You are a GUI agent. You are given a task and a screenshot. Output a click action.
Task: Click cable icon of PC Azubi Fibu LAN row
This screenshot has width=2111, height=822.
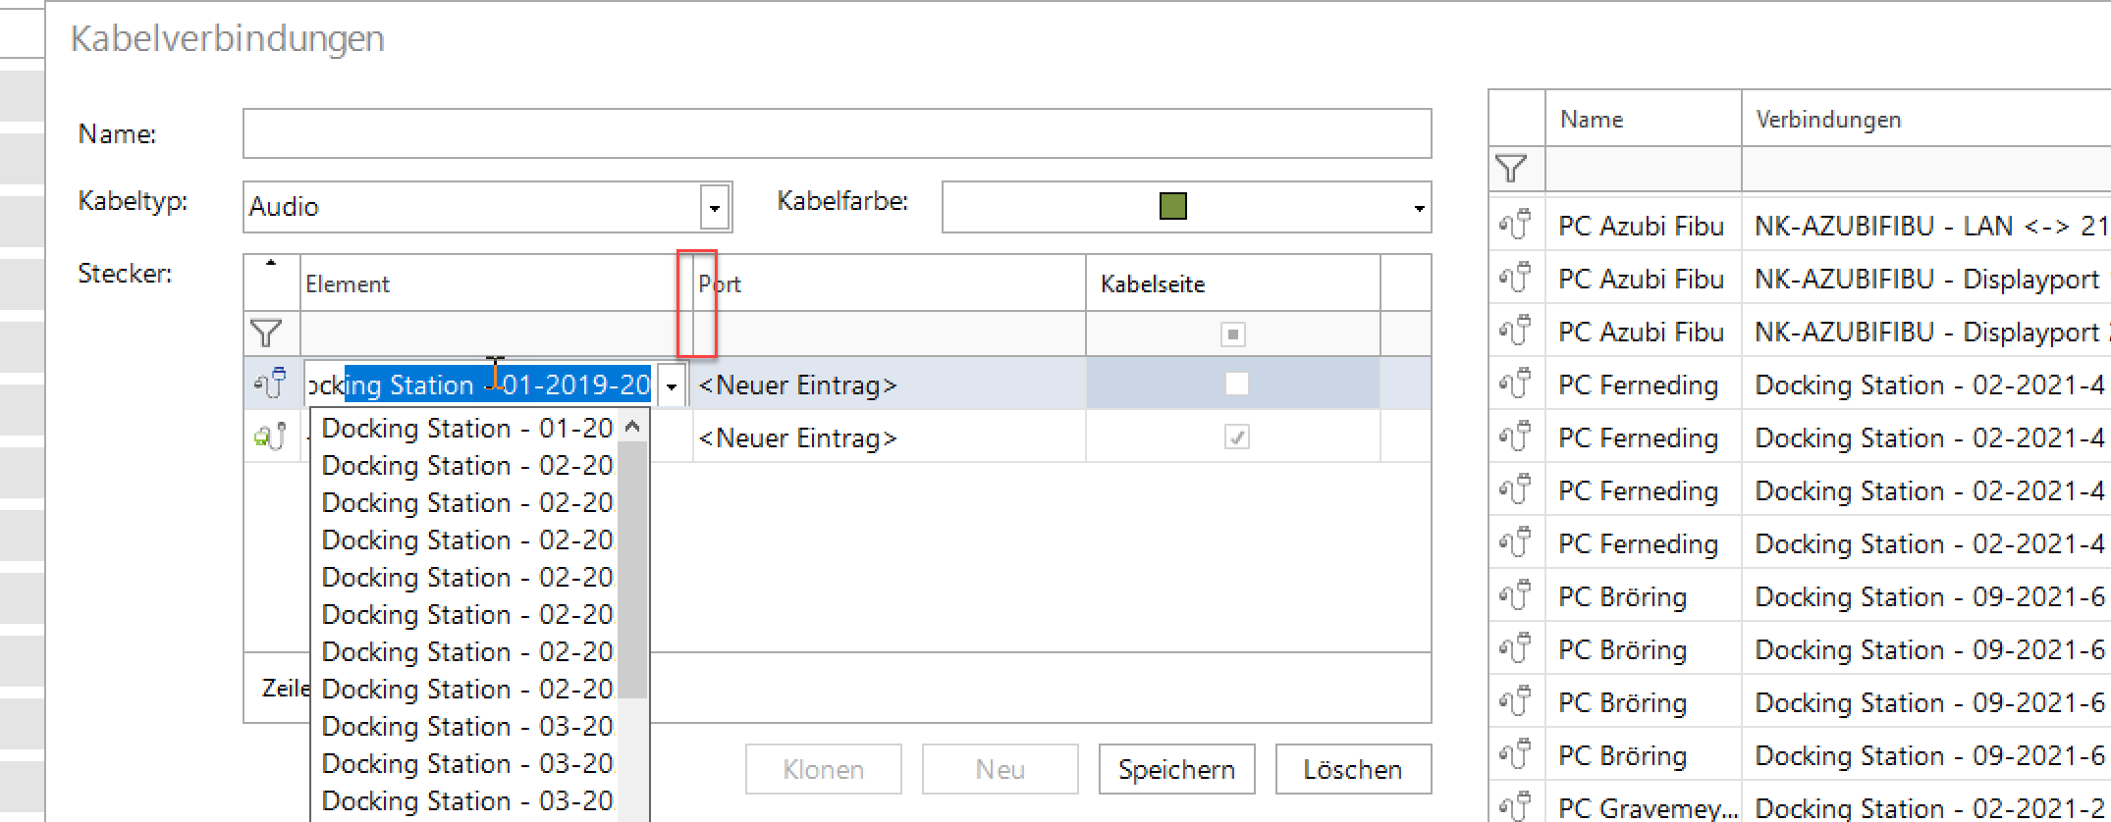(x=1515, y=226)
